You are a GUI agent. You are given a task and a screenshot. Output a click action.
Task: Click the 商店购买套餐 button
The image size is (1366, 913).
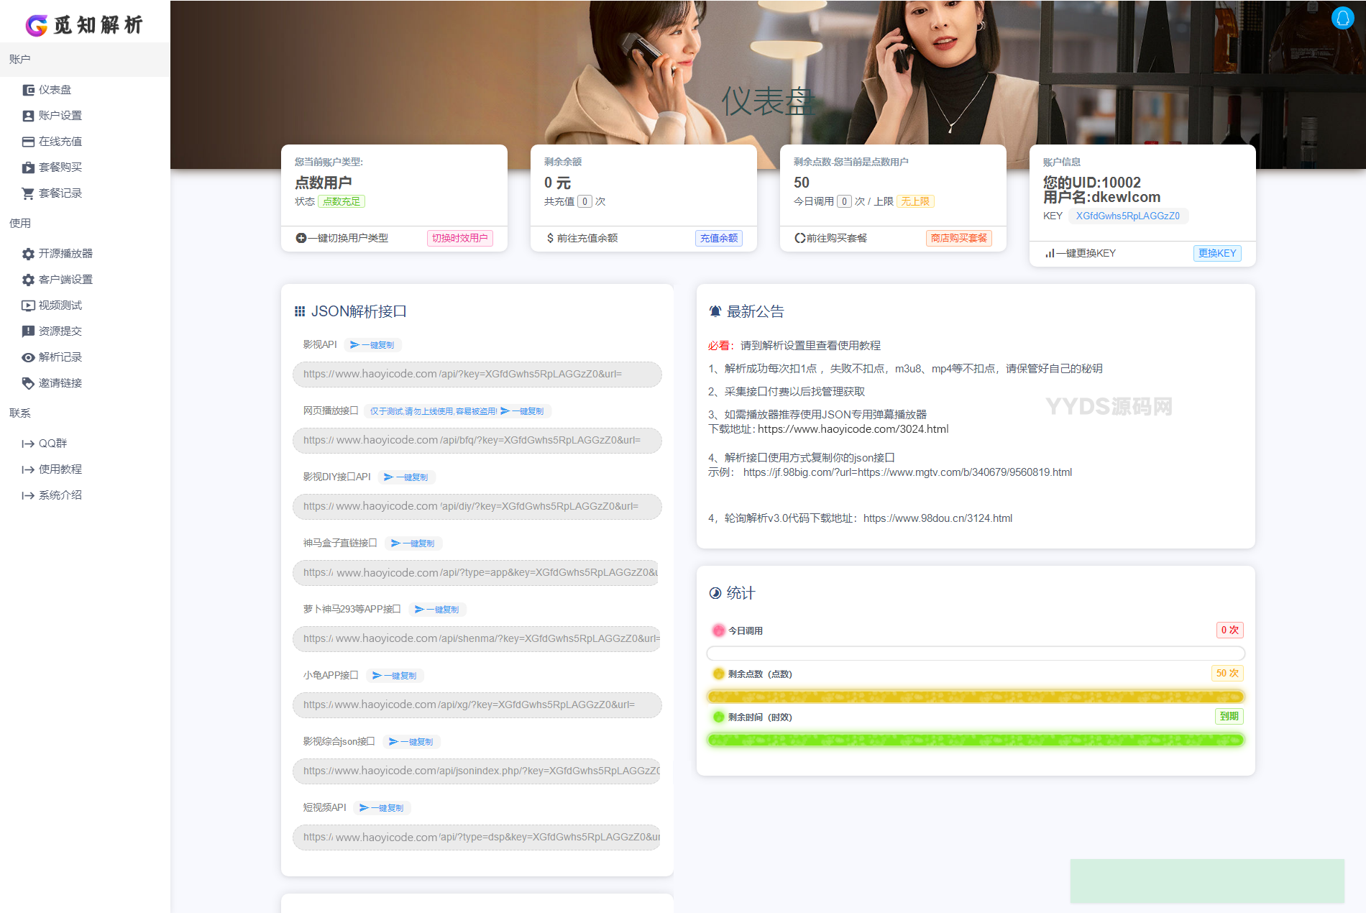[x=959, y=238]
